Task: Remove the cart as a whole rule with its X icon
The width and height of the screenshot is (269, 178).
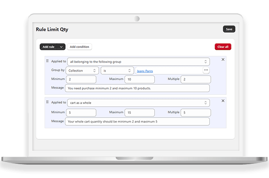Action: click(223, 101)
